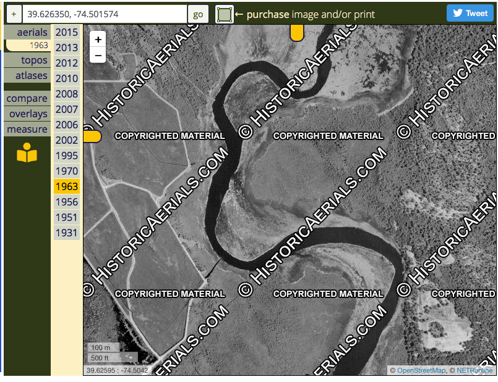
Task: Open the yellow book guide icon
Action: point(27,153)
